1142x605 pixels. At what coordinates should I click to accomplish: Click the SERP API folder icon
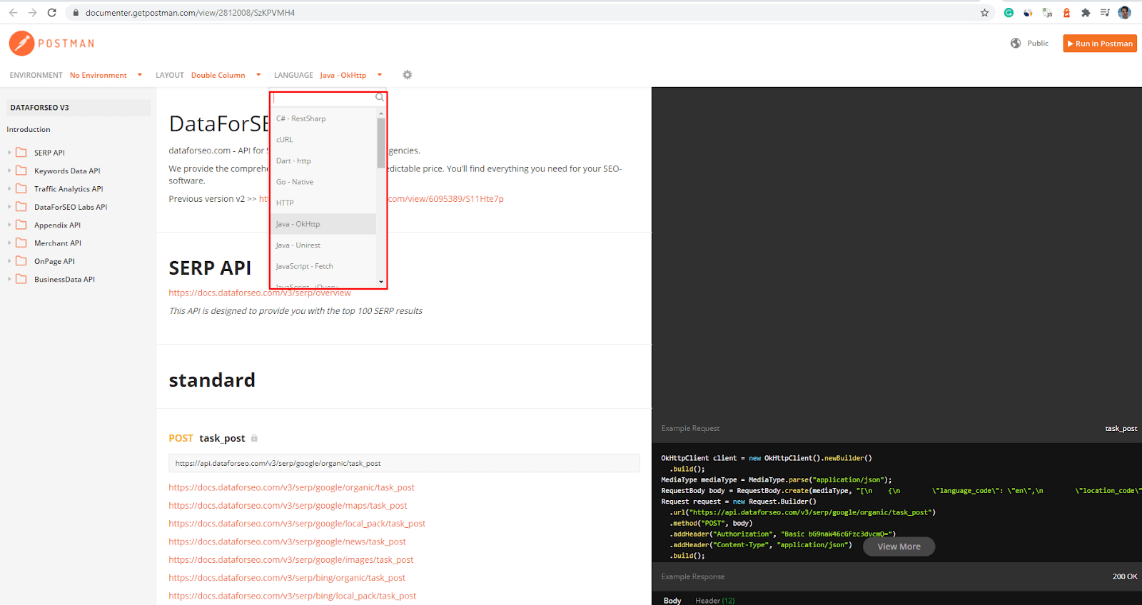point(21,153)
